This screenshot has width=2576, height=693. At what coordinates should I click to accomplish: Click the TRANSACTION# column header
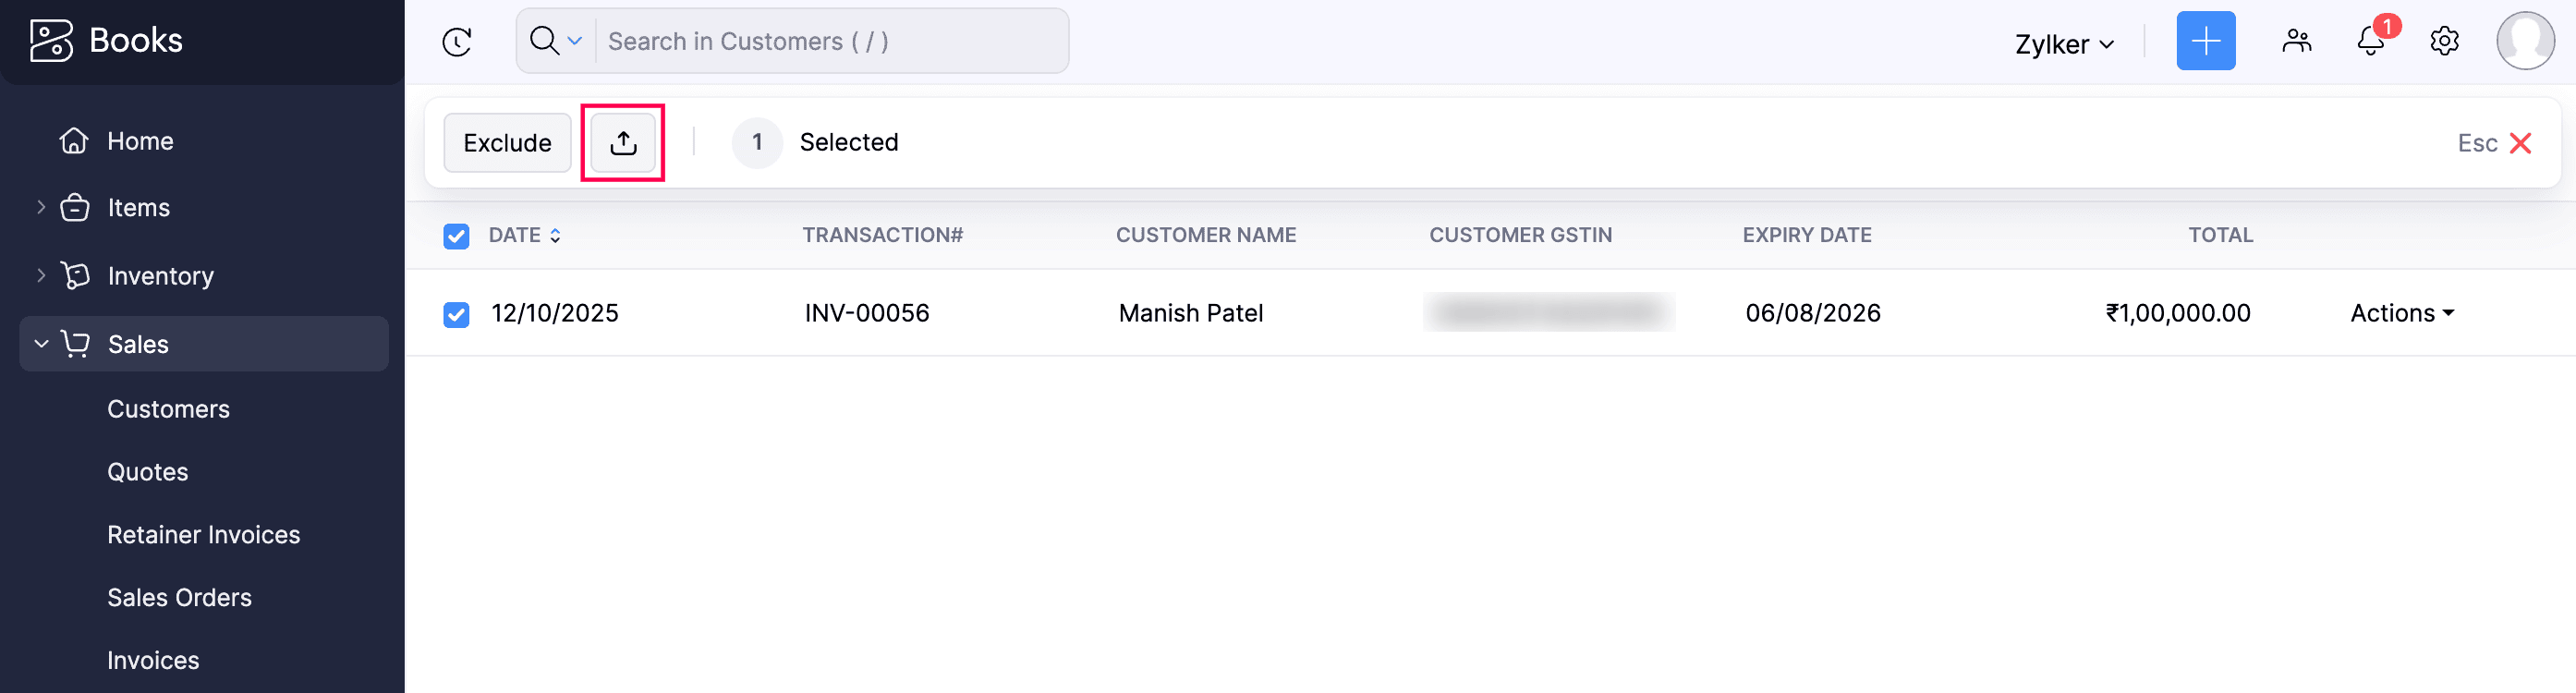tap(882, 235)
